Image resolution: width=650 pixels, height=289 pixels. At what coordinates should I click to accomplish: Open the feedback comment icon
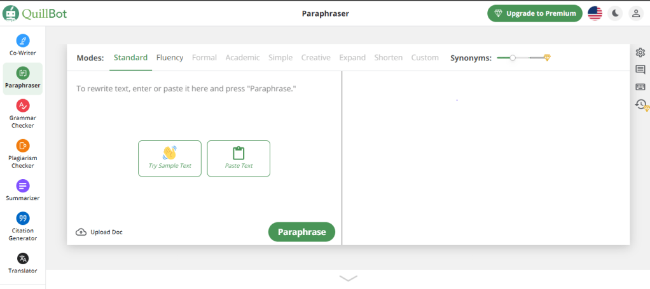click(x=640, y=70)
